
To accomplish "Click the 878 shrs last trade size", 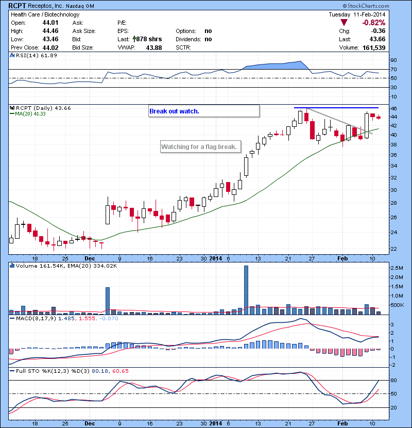I will [149, 39].
